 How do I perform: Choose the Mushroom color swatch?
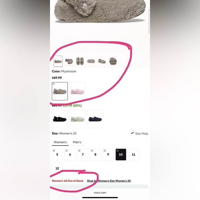[60, 91]
